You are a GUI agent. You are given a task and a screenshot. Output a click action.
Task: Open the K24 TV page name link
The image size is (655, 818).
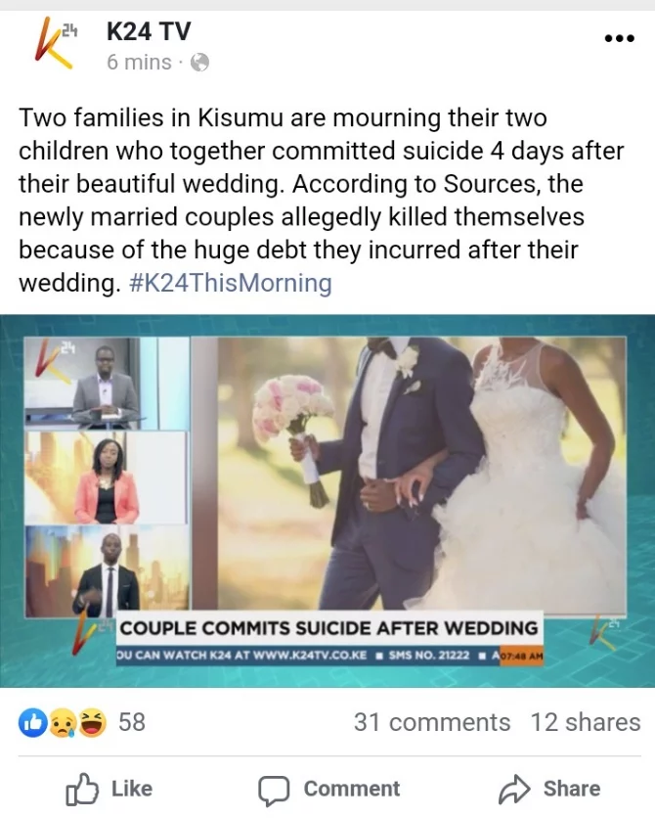(x=149, y=30)
